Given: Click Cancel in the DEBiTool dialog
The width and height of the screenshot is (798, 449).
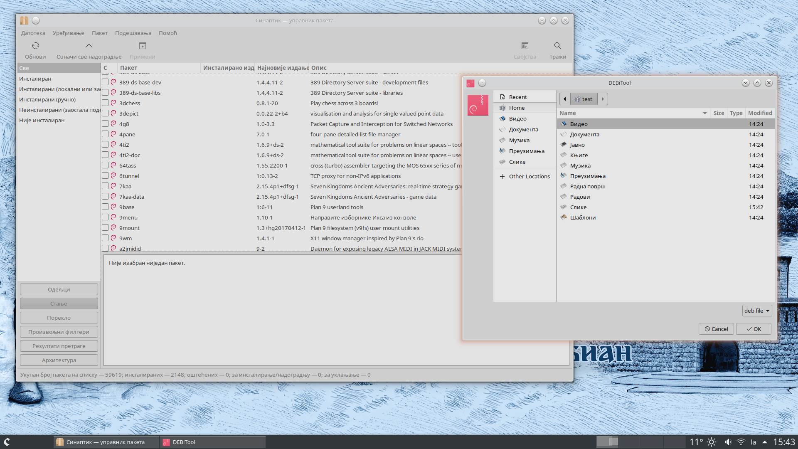Looking at the screenshot, I should [x=716, y=329].
